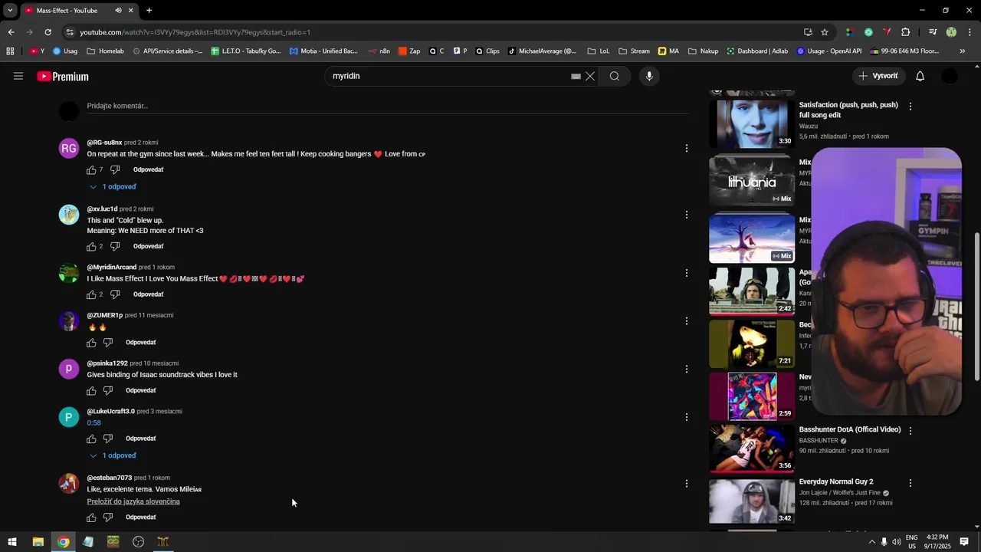
Task: Click Preložiť do jazyka slovenčina link
Action: tap(133, 501)
